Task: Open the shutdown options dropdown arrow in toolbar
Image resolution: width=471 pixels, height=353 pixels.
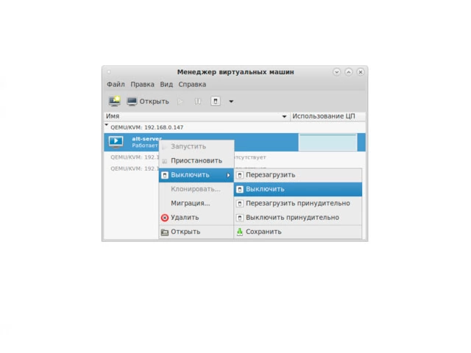Action: pos(231,101)
